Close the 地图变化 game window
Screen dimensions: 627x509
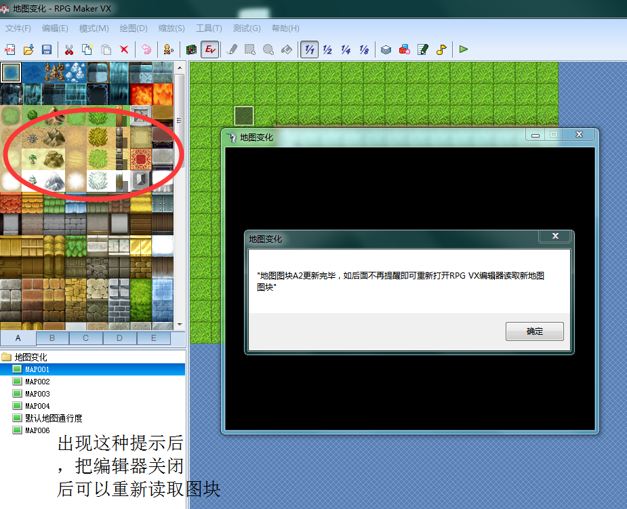pos(579,135)
